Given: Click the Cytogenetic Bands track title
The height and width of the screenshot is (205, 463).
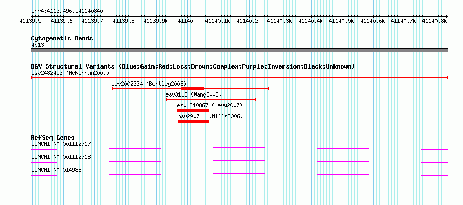Looking at the screenshot, I should [62, 38].
